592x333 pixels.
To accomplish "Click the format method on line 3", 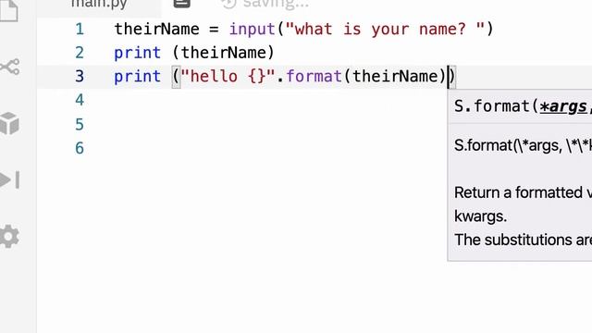I will (314, 76).
